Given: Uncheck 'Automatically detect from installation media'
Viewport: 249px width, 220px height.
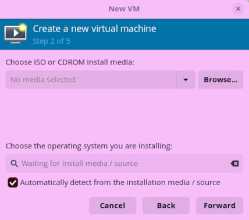Looking at the screenshot, I should point(13,183).
